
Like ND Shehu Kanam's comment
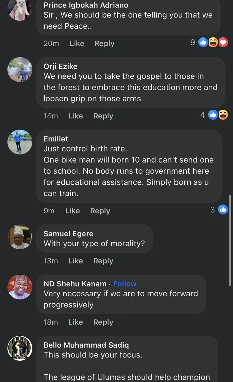click(75, 322)
